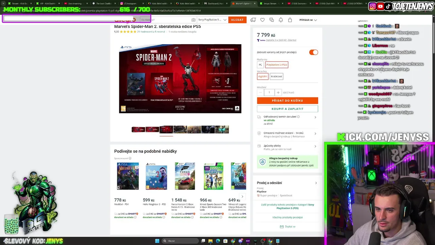Open Microsoft Edge from taskbar

pyautogui.click(x=218, y=241)
